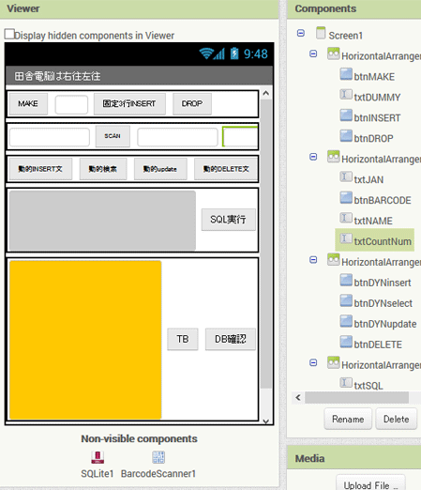The height and width of the screenshot is (490, 421).
Task: Select the arrangement icon above txtSQL
Action: coord(334,362)
